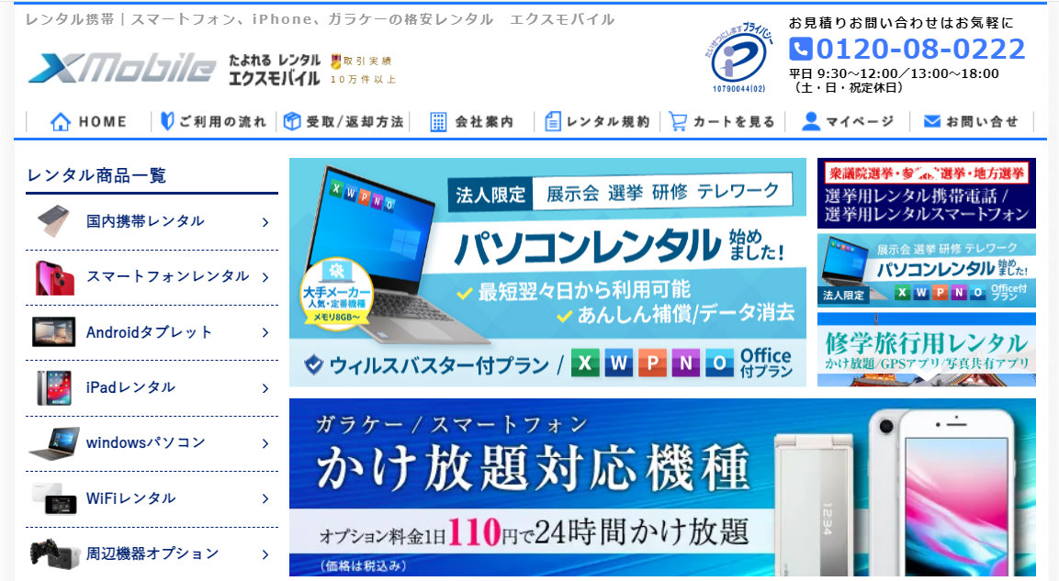Viewport: 1059px width, 581px height.
Task: Click the 国内携帯レンタル phone thumbnail
Action: pos(54,221)
